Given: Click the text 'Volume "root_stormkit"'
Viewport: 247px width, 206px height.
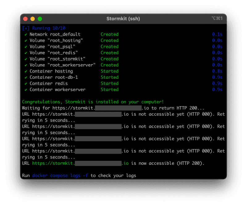Looking at the screenshot, I should pos(57,59).
